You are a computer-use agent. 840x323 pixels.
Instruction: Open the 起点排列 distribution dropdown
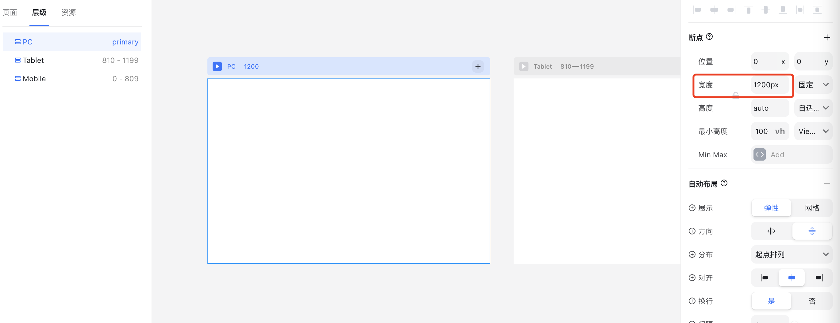click(x=792, y=254)
